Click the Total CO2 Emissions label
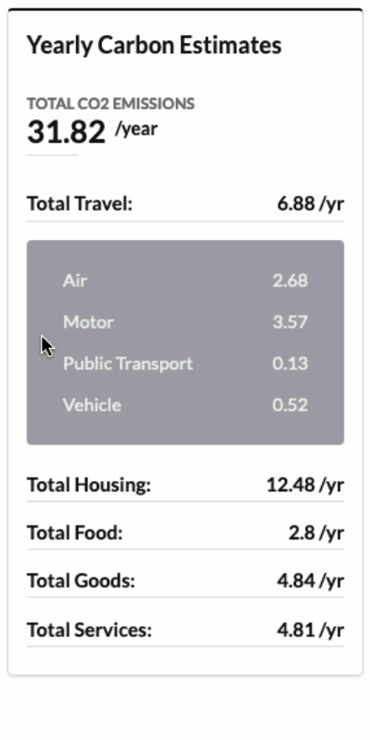Screen dimensions: 370x740 point(110,104)
